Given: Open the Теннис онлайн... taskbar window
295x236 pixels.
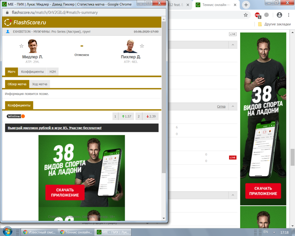Looking at the screenshot, I should pos(76,232).
